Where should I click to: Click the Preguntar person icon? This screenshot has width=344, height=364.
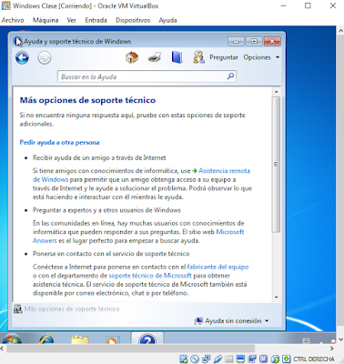[x=198, y=57]
